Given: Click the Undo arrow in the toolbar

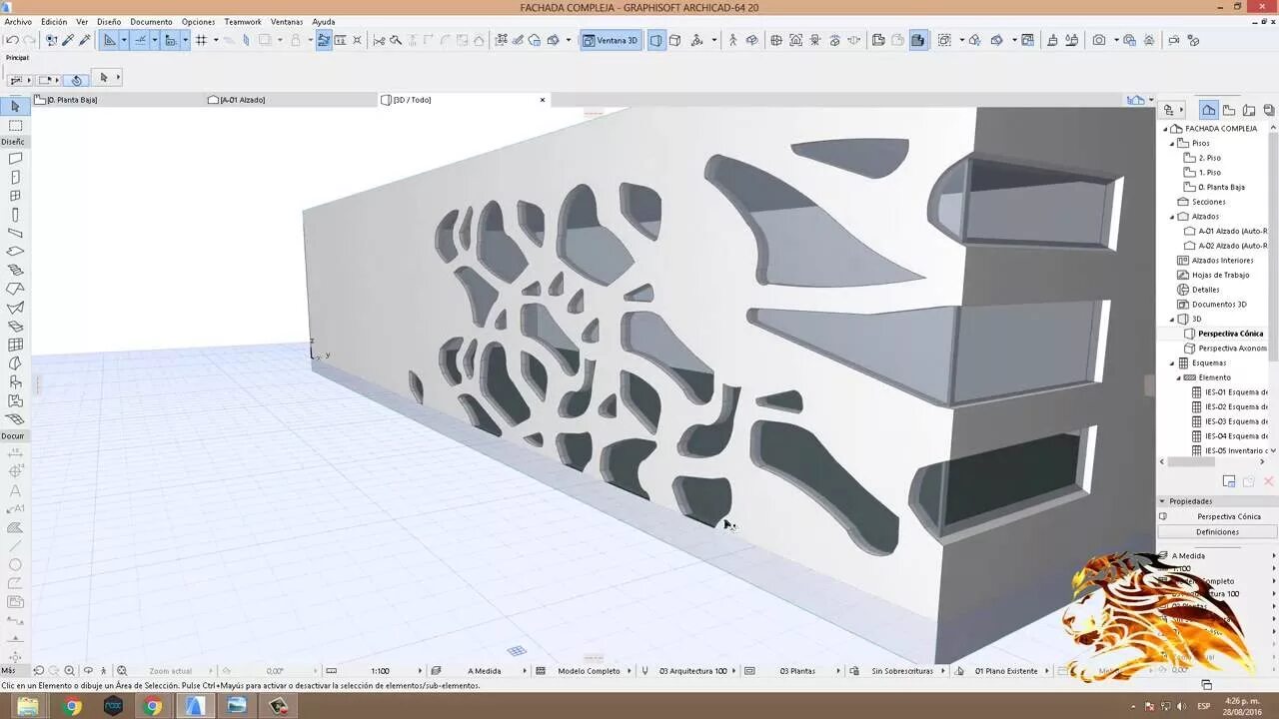Looking at the screenshot, I should click(12, 40).
